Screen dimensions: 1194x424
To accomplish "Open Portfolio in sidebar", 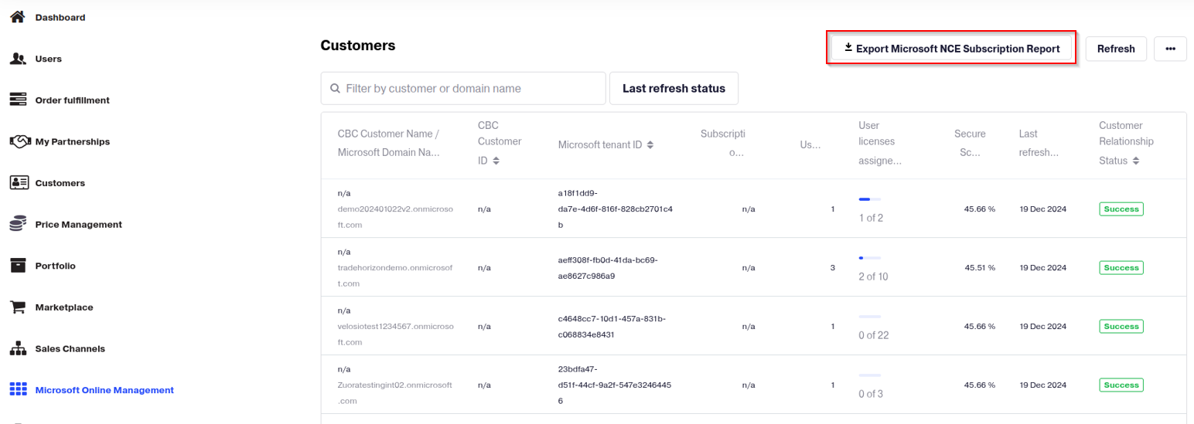I will pos(56,266).
